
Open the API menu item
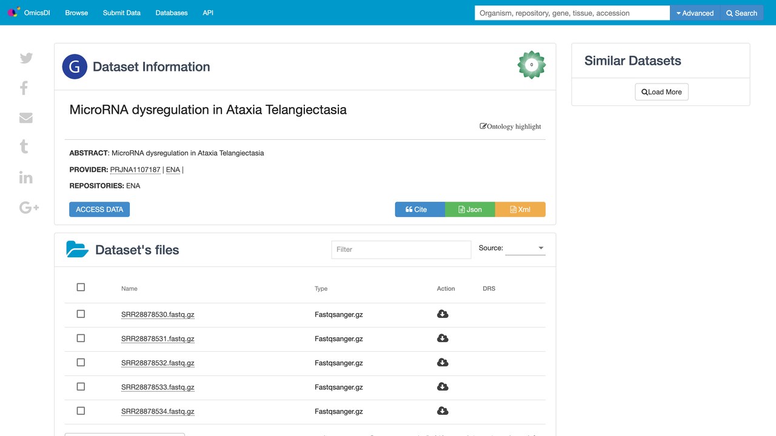[x=208, y=13]
